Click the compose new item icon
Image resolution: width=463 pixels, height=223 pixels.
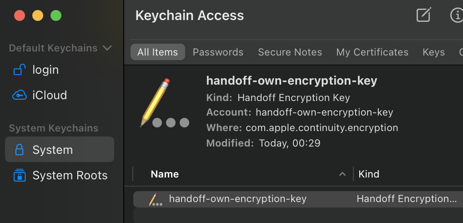[x=424, y=15]
